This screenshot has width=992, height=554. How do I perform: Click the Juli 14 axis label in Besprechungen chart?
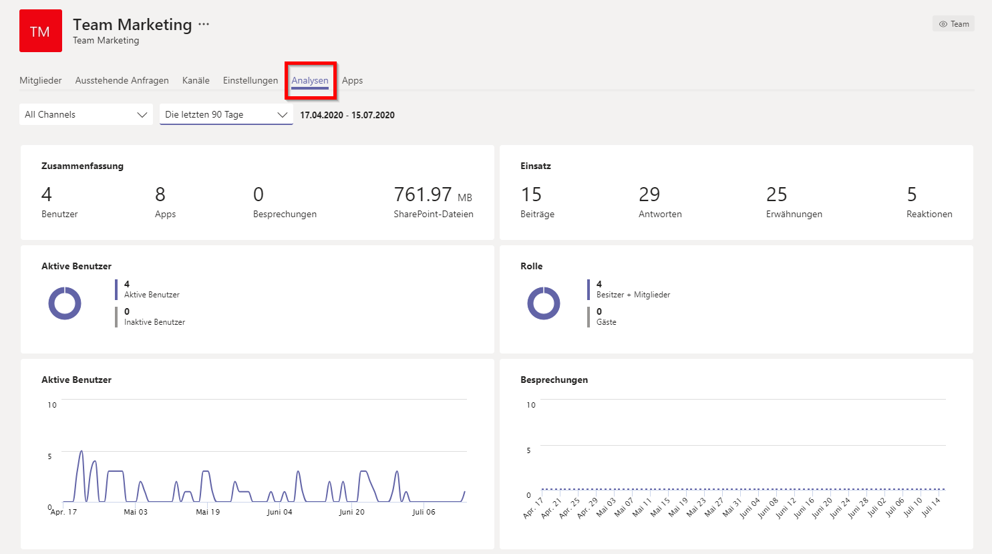tap(930, 507)
